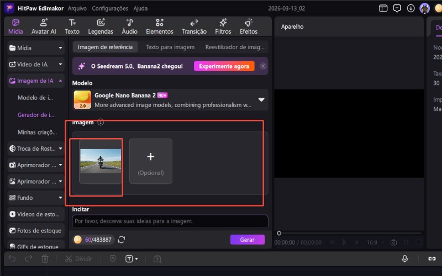The width and height of the screenshot is (442, 276).
Task: Click the Gerar button
Action: pos(248,240)
